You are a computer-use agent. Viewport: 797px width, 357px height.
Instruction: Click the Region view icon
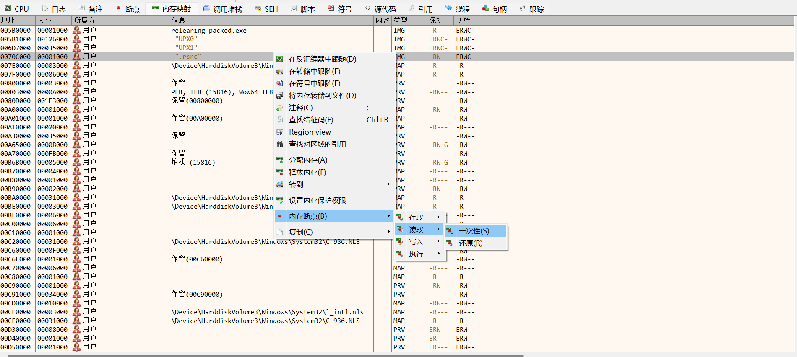280,132
